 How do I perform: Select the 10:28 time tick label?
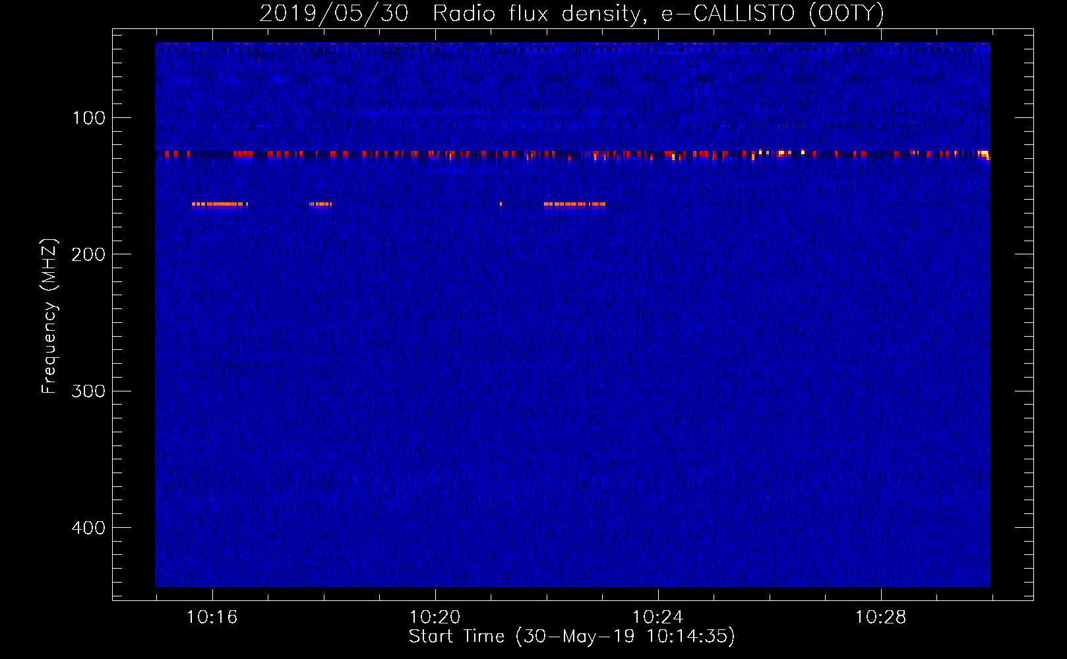click(x=881, y=617)
